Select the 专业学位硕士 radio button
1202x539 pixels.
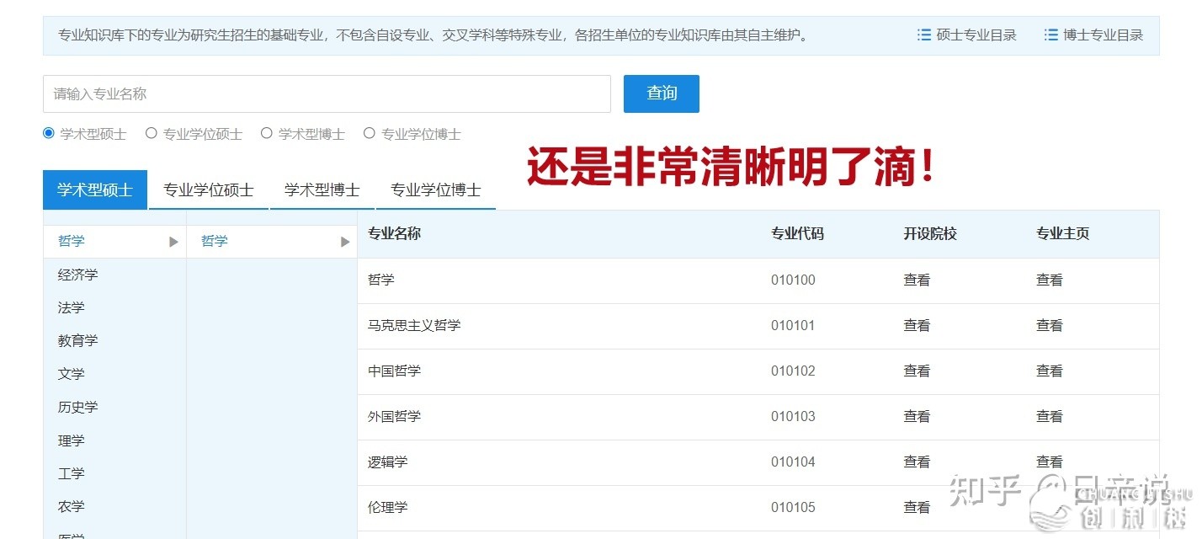[x=152, y=133]
